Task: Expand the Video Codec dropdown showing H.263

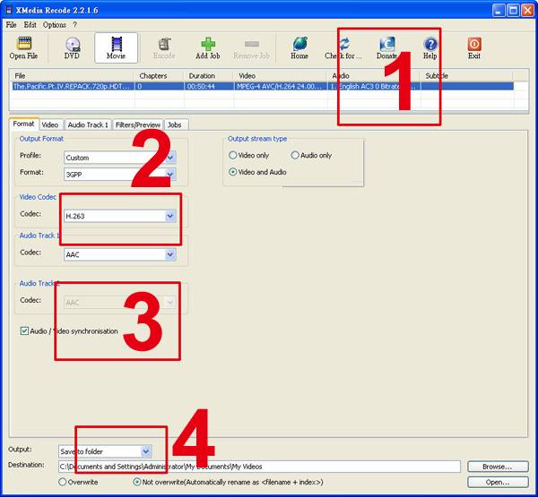Action: pos(170,217)
